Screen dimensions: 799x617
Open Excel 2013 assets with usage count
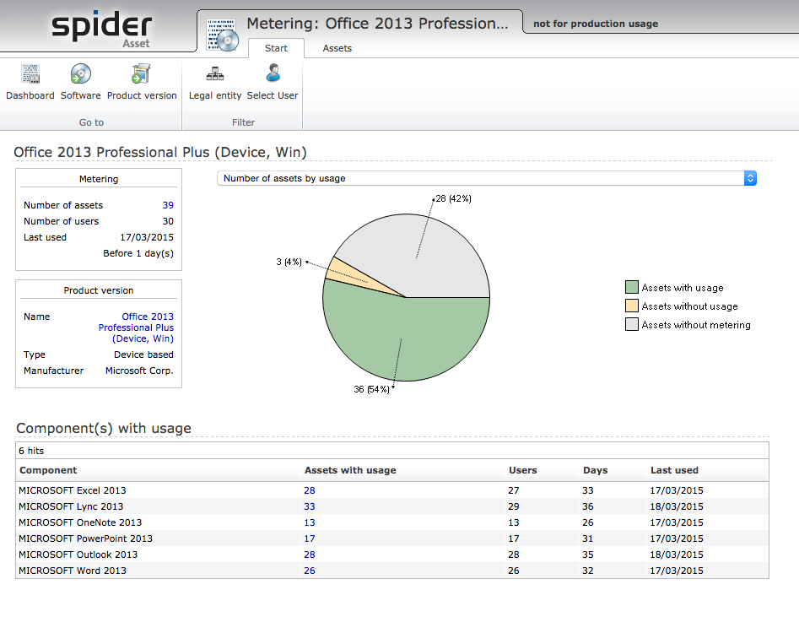[310, 490]
